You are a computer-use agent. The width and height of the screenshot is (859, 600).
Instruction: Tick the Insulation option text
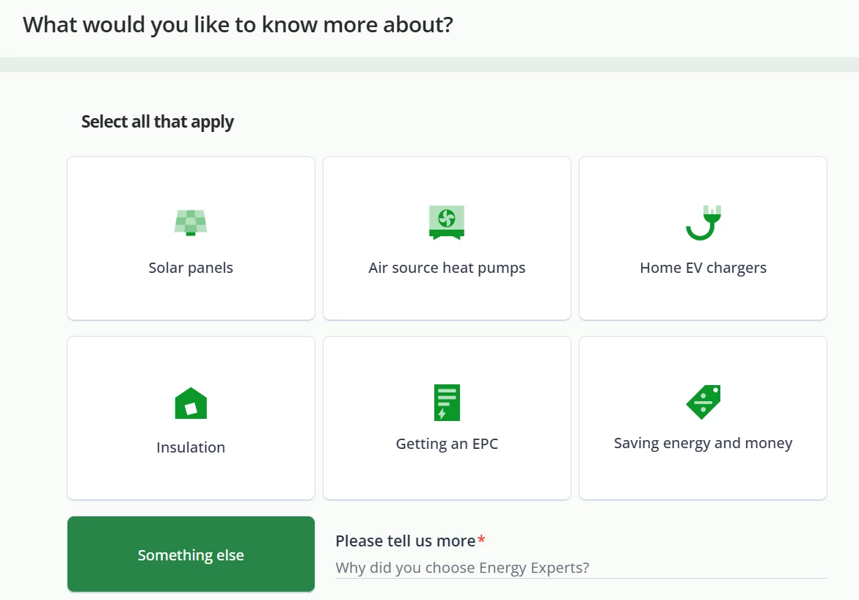point(191,447)
